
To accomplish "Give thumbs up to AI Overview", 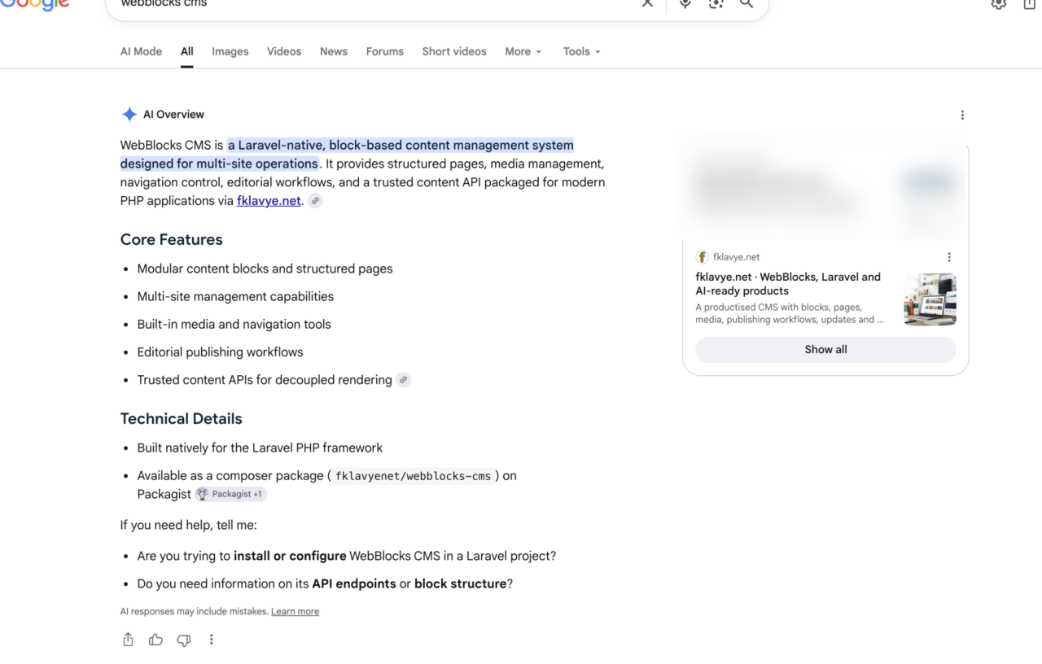I will pos(155,640).
